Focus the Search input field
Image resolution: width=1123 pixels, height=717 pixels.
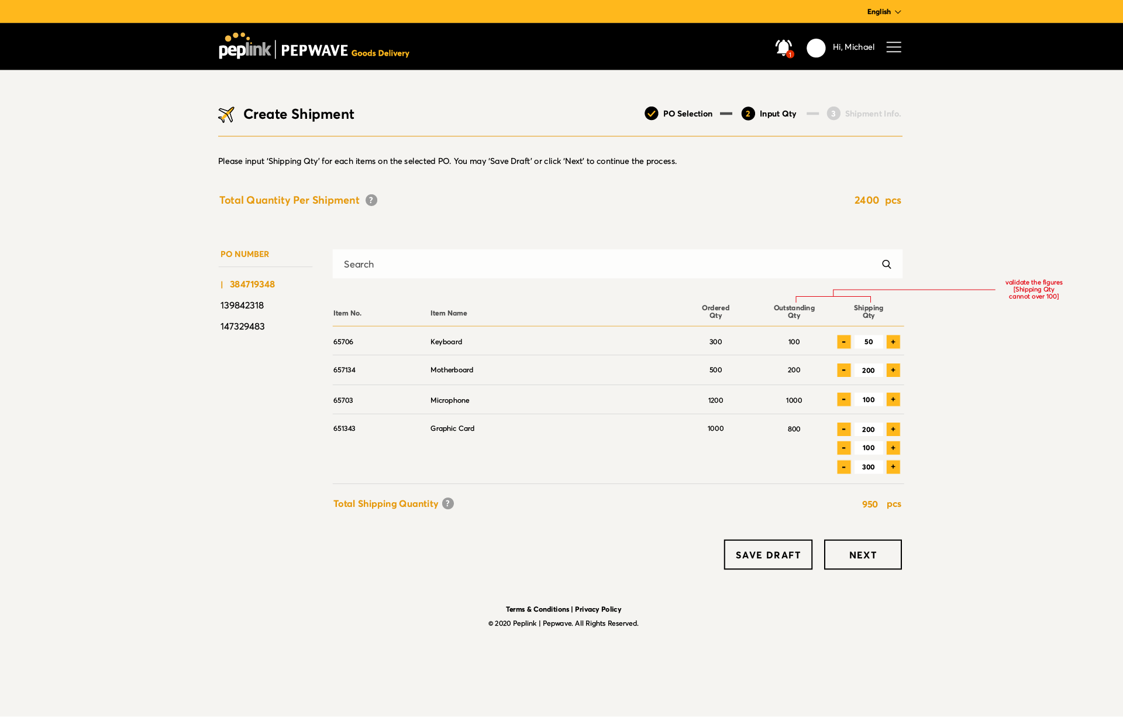coord(602,265)
